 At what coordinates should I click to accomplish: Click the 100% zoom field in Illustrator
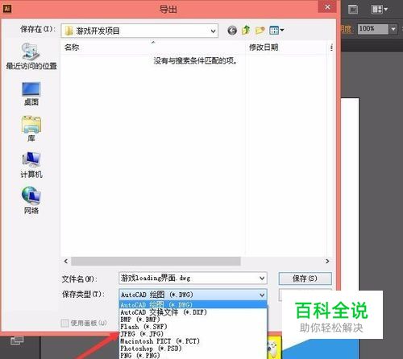tap(373, 29)
